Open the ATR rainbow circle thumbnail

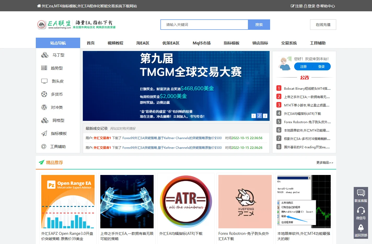tap(186, 202)
